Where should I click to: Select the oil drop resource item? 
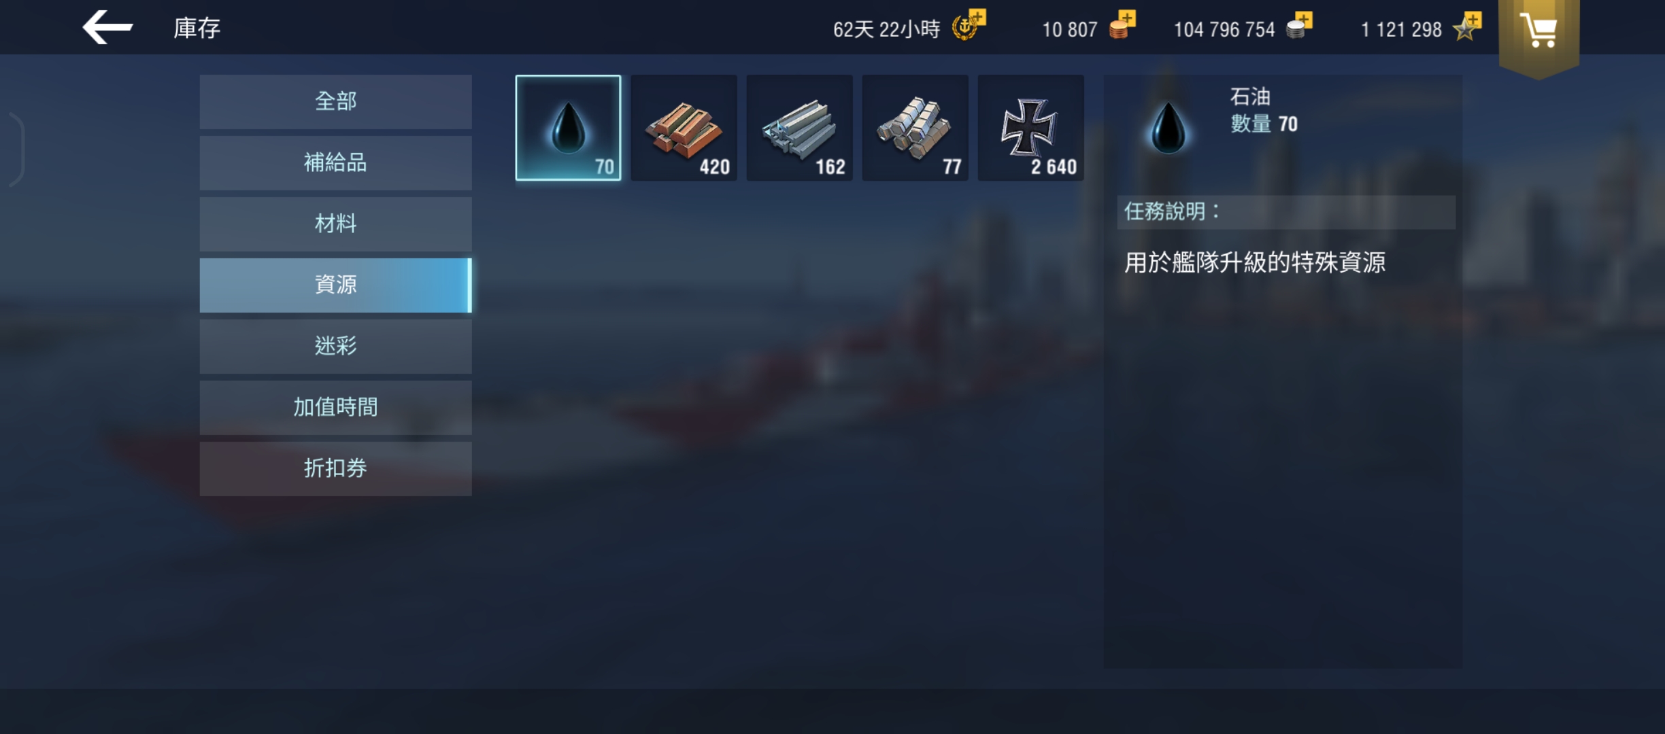point(568,128)
